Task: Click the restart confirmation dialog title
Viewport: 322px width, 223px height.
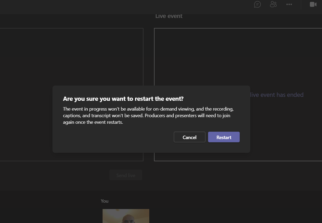Action: pyautogui.click(x=123, y=99)
